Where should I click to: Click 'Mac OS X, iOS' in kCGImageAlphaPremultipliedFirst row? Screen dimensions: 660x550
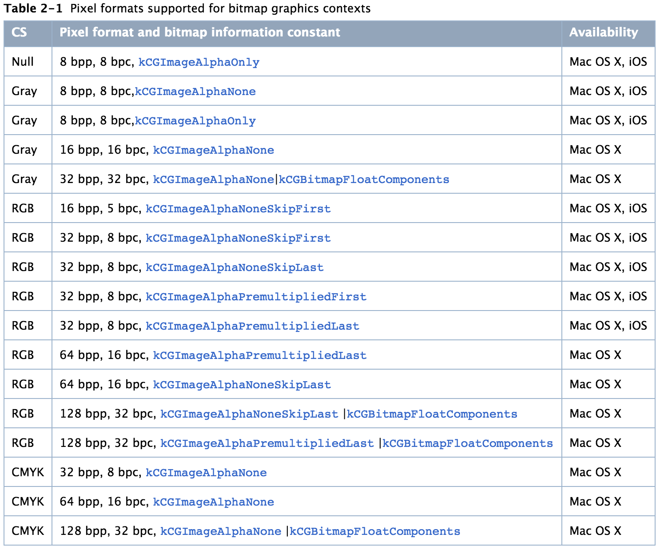coord(608,296)
